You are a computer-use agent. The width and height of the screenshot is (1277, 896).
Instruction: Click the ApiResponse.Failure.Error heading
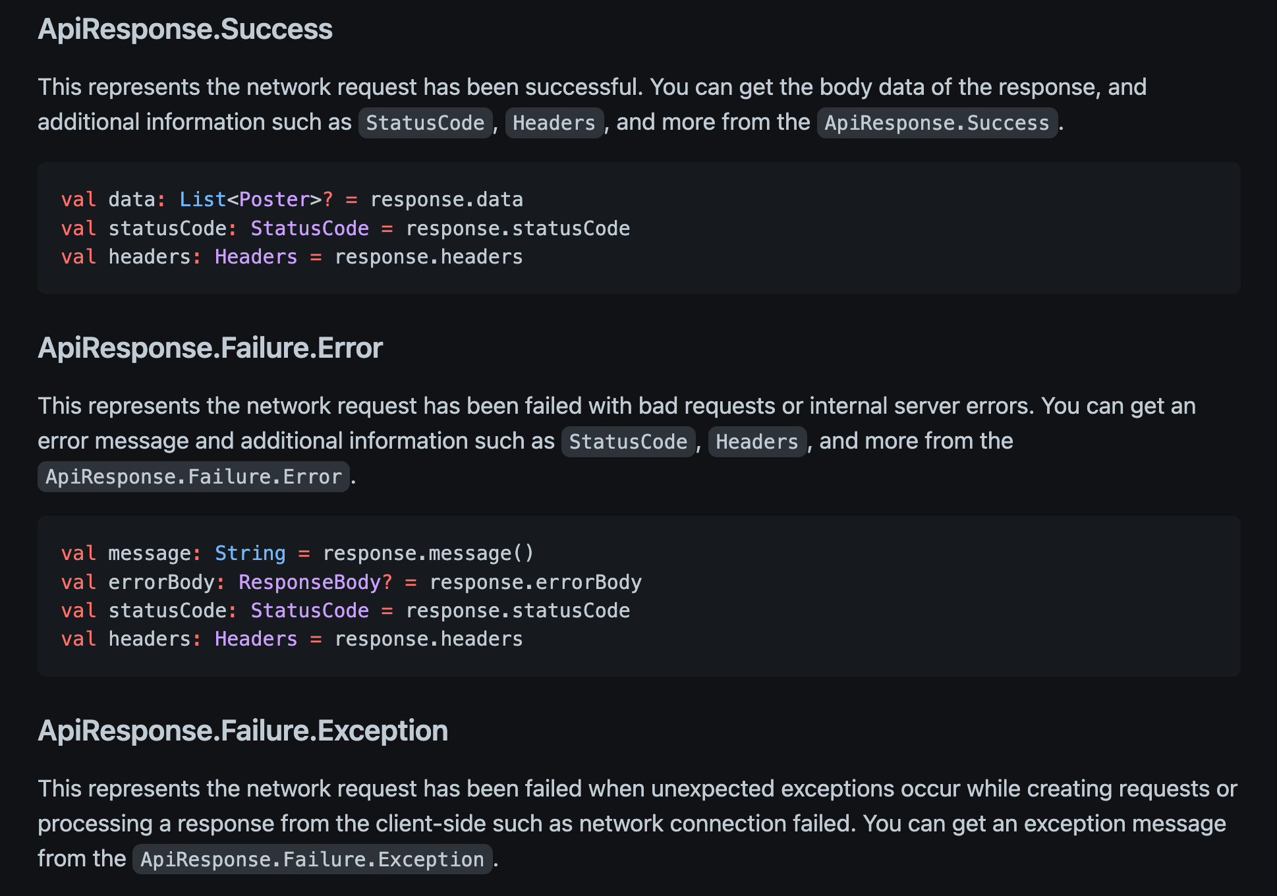point(210,348)
